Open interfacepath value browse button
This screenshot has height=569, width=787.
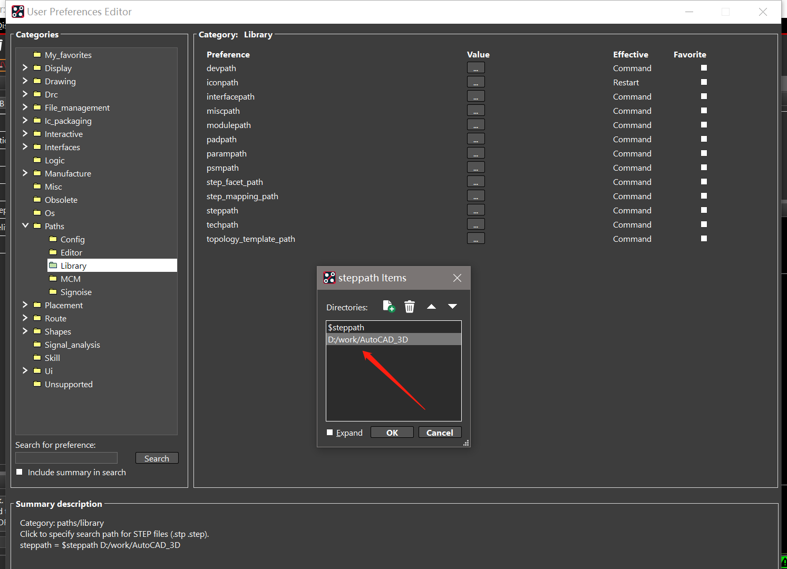pyautogui.click(x=475, y=96)
